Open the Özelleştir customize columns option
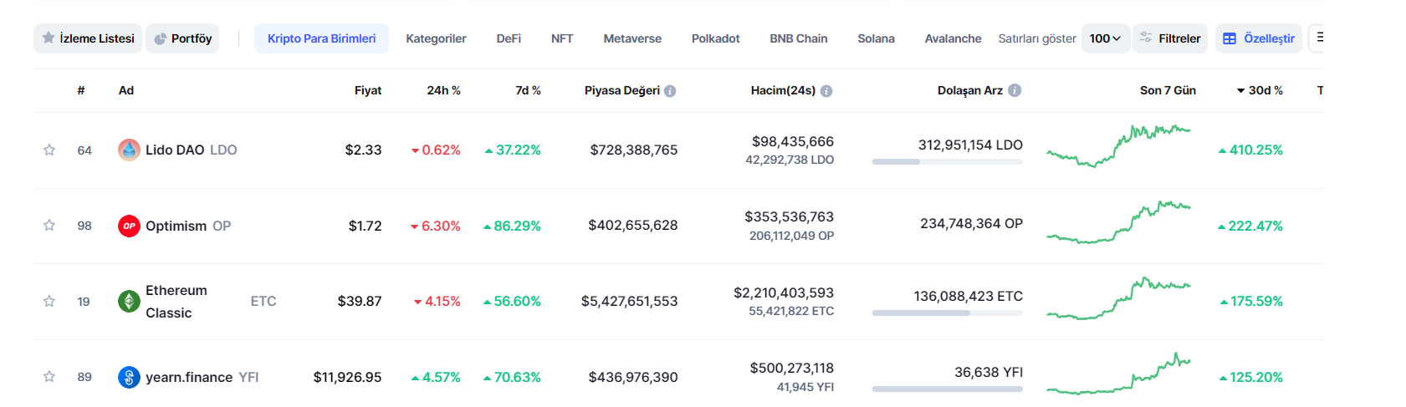 pyautogui.click(x=1258, y=38)
